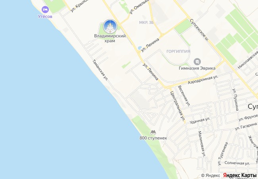Click the ул. Пушкина street label
Viewport: 258px width, 179px height.
235,99
